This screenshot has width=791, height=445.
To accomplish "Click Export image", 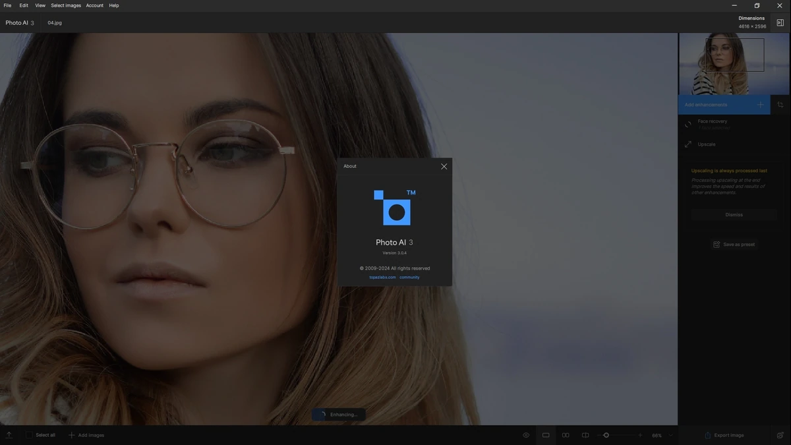I will coord(724,435).
